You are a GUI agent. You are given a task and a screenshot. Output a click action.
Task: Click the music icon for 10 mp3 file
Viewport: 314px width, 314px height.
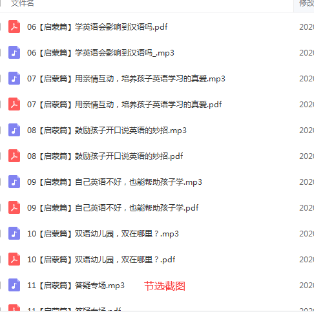coord(14,233)
